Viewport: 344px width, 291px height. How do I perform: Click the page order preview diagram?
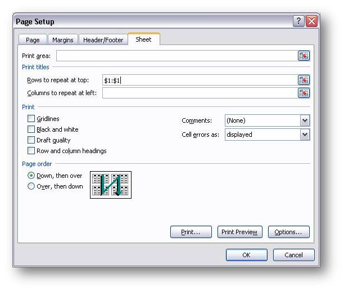(111, 185)
